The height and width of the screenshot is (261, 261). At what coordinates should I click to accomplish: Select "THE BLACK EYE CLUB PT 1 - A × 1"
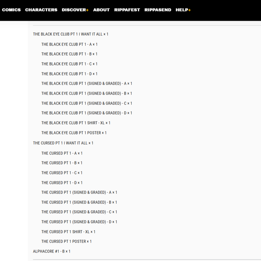[69, 44]
